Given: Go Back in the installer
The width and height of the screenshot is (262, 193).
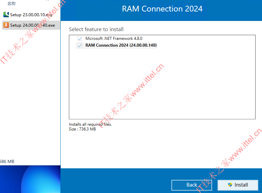Looking at the screenshot, I should pos(192,185).
